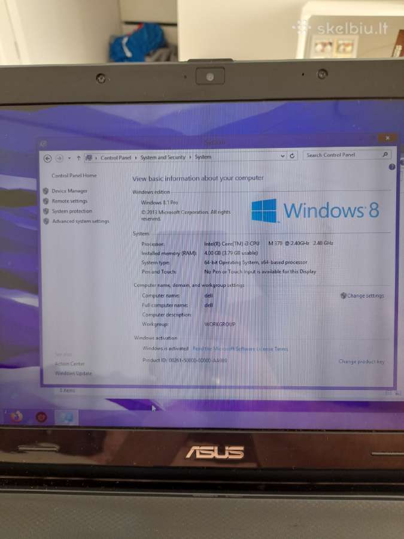Refresh the System page
404x539 pixels.
click(x=292, y=156)
